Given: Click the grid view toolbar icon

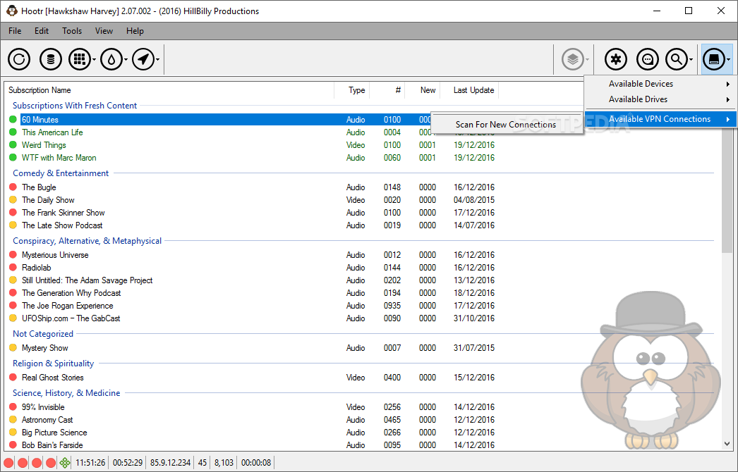Looking at the screenshot, I should [80, 60].
